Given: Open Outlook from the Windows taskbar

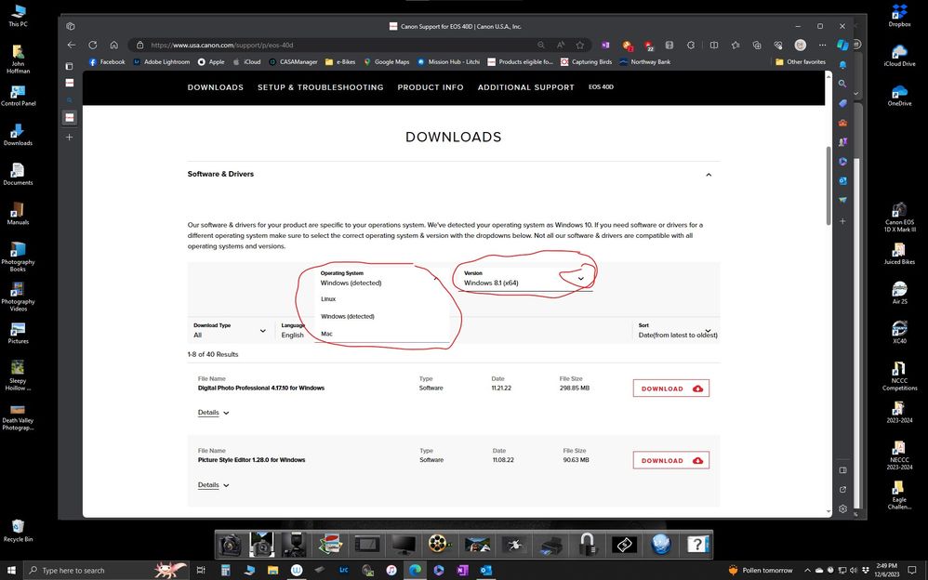Looking at the screenshot, I should (485, 570).
